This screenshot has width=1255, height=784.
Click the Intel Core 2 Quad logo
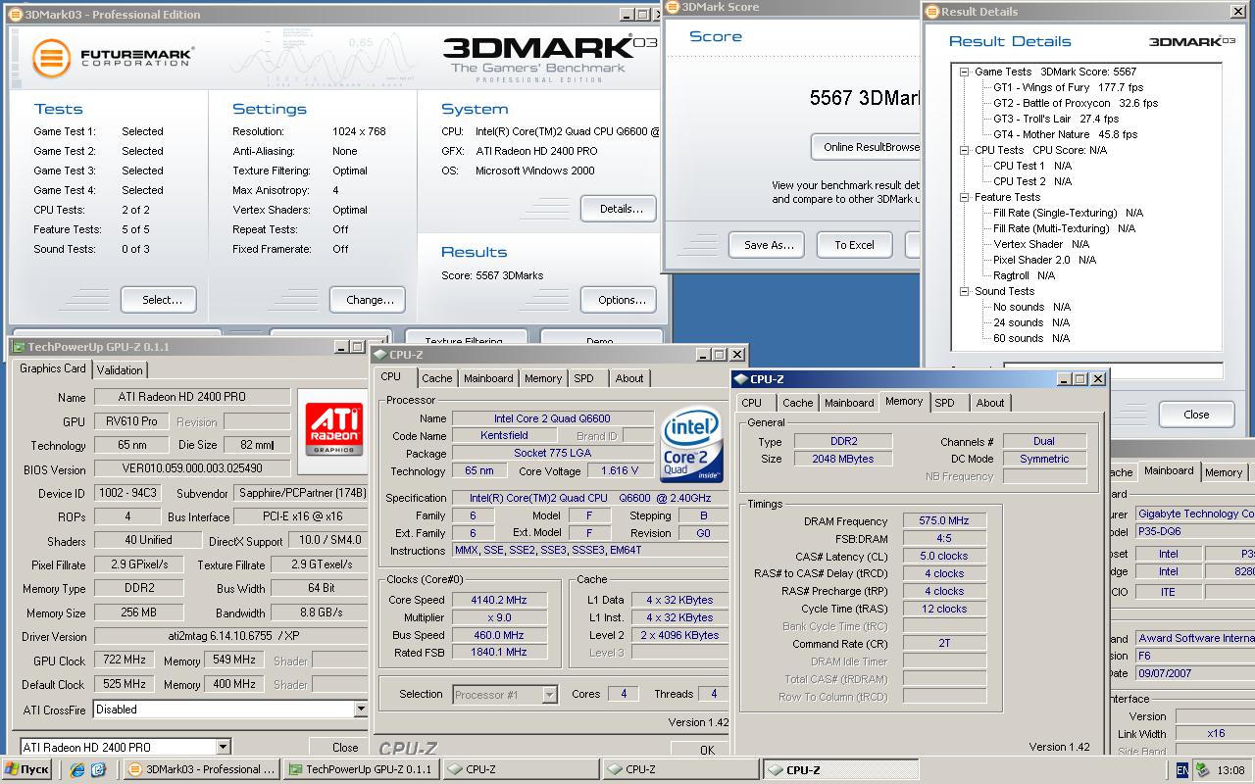point(693,446)
